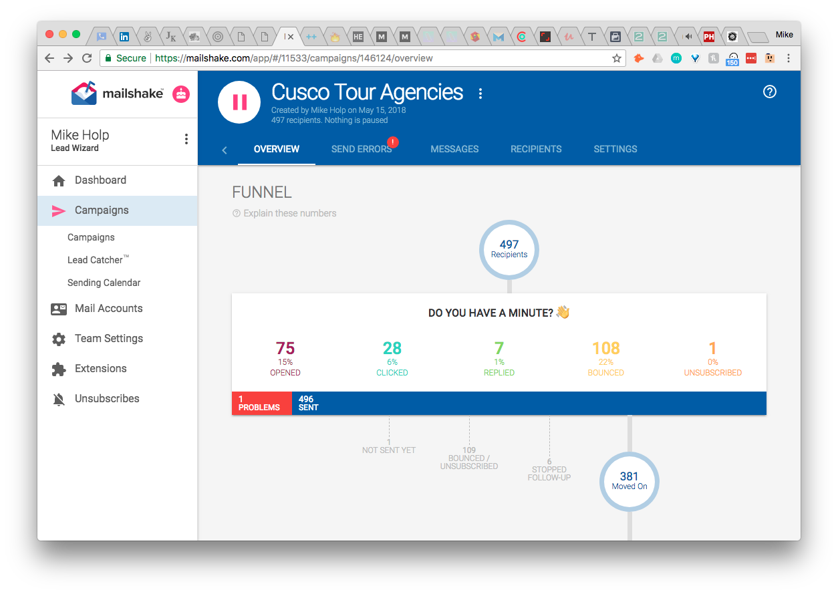Click the 108 Bounced statistic

(x=606, y=358)
